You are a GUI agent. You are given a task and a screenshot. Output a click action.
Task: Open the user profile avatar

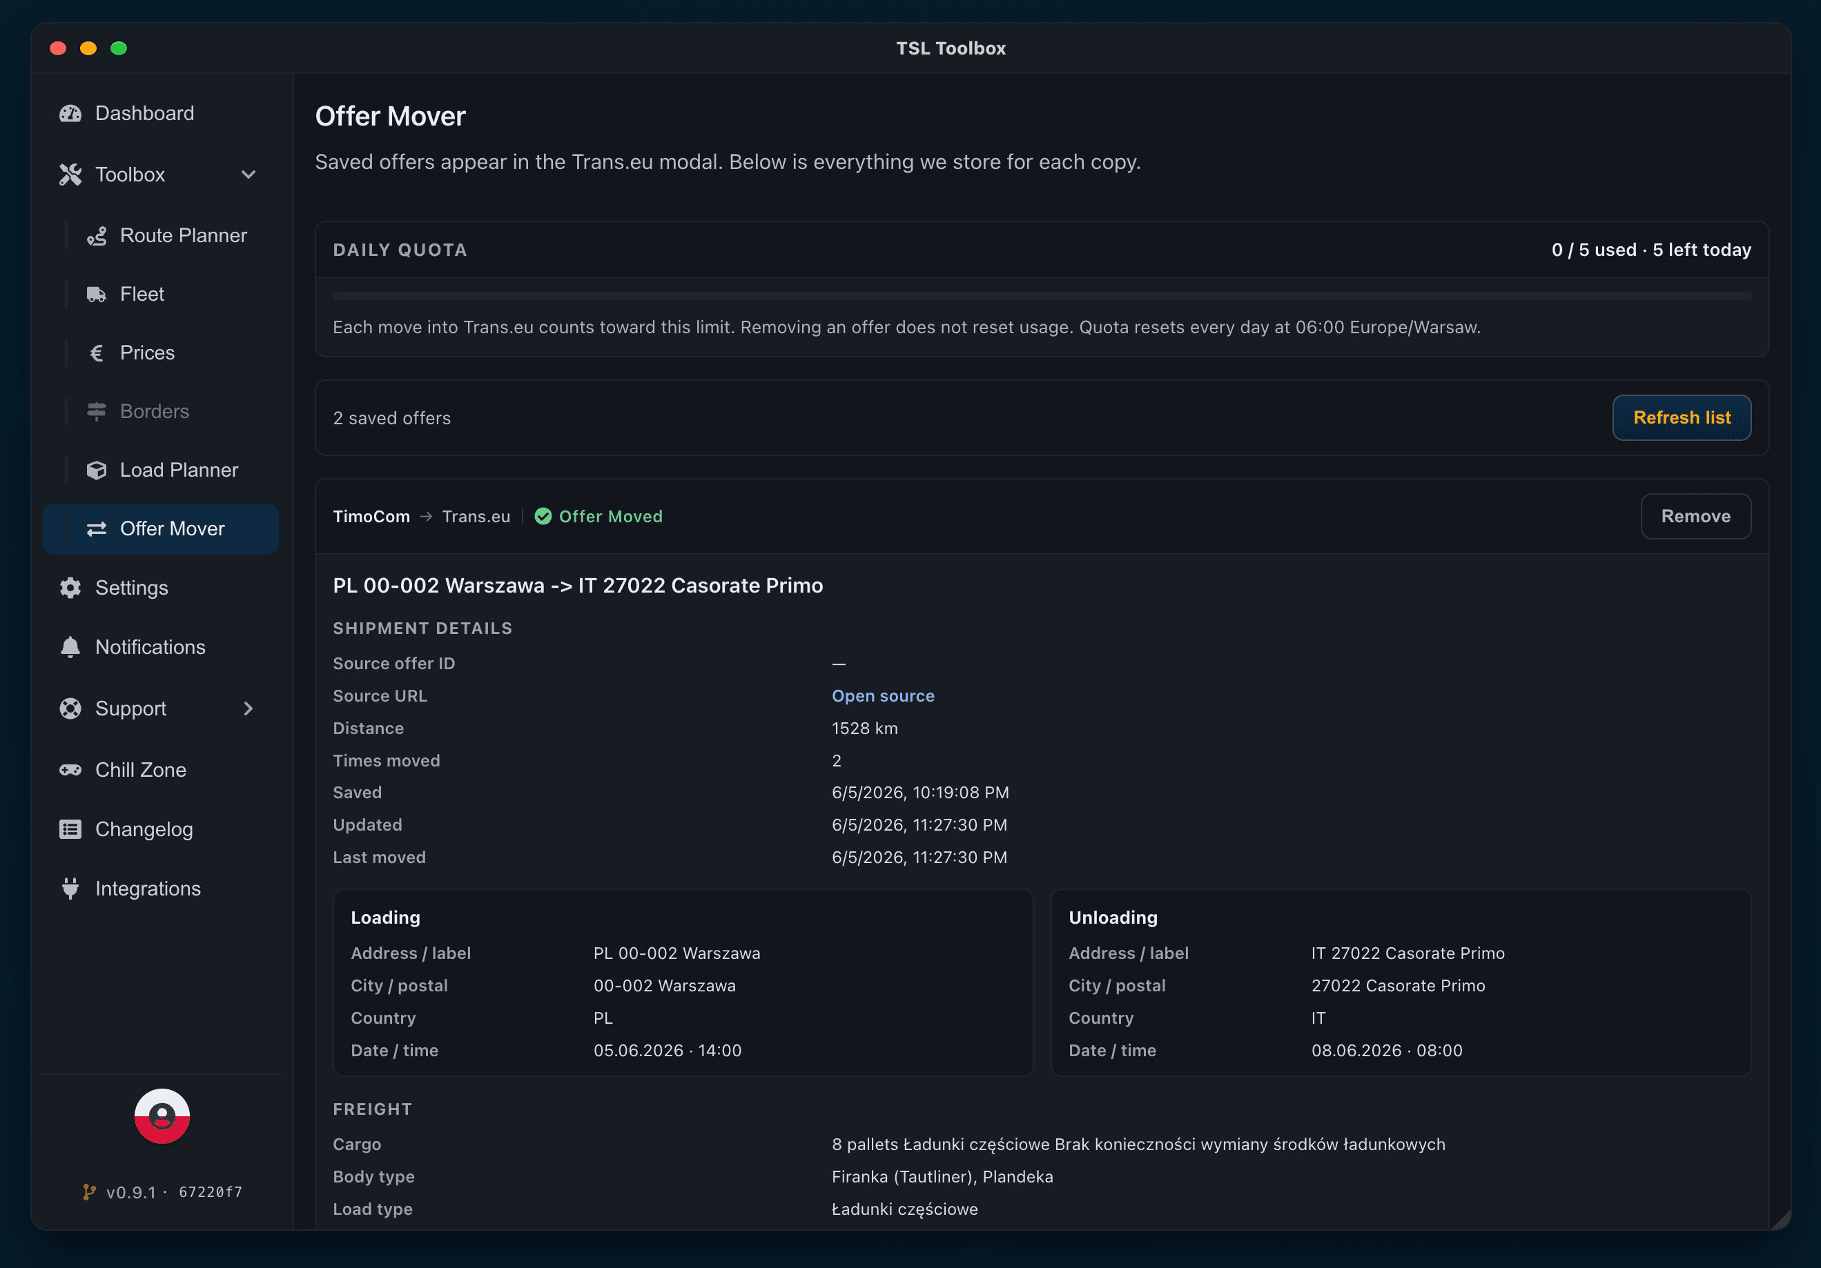tap(162, 1117)
